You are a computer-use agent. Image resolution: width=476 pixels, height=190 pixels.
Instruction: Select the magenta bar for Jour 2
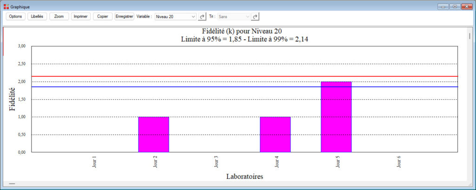[x=153, y=134]
